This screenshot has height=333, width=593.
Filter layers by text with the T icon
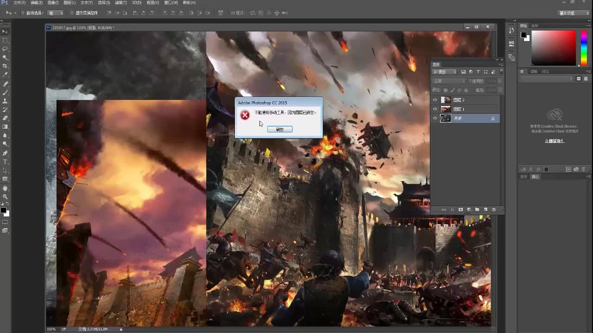[478, 72]
